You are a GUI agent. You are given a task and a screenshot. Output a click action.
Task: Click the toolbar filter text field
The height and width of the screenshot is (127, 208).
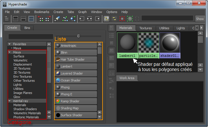pyautogui.click(x=167, y=18)
